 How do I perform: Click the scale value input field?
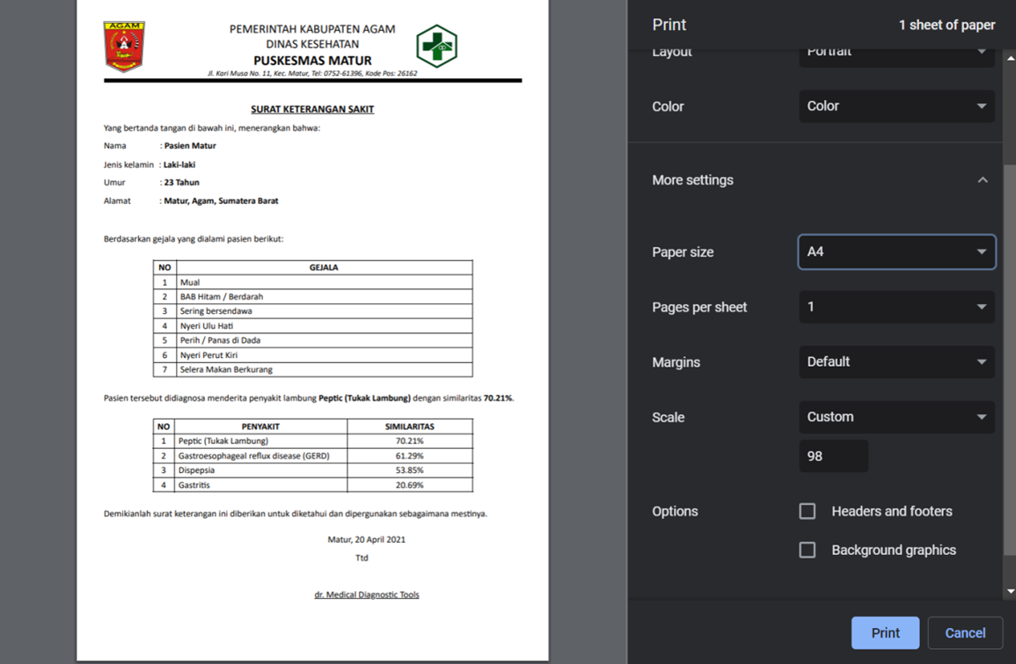(x=832, y=456)
